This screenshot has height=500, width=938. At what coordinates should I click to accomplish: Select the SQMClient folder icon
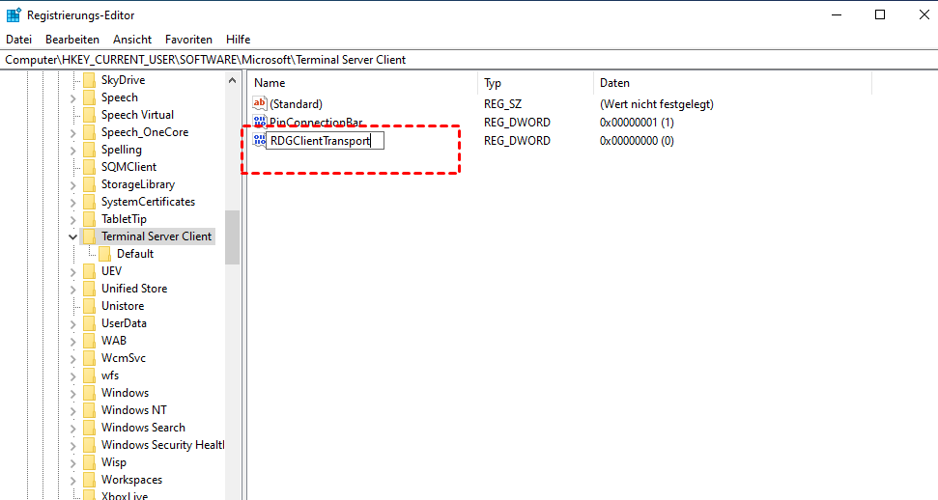89,167
